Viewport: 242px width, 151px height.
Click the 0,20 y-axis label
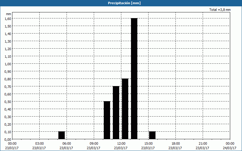8,124
